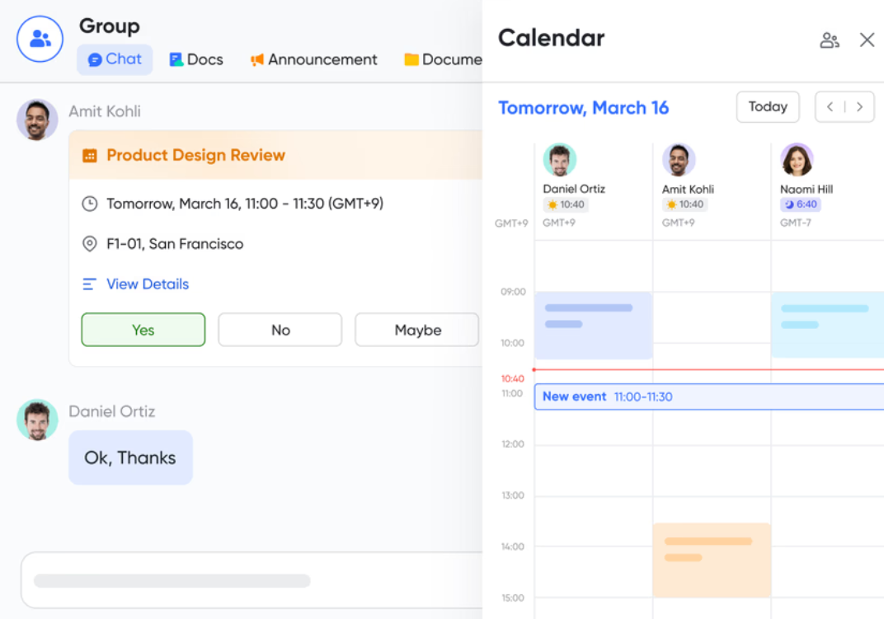The image size is (884, 619).
Task: Open Daniel Ortiz's 09:00 busy block
Action: click(594, 326)
